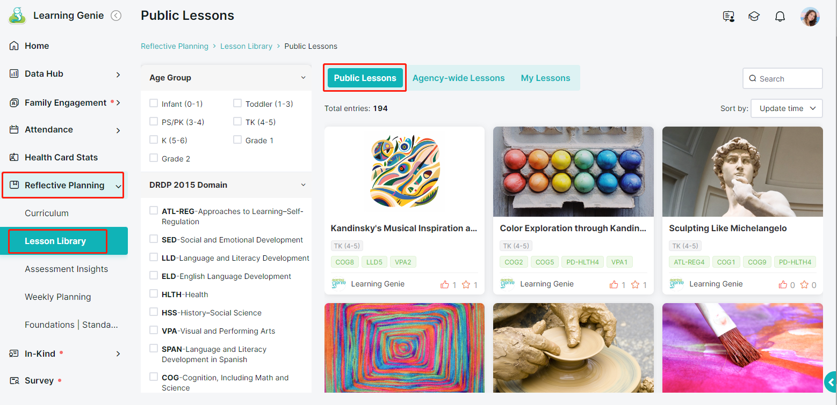Check the Infant (0-1) age group
Viewport: 837px width, 405px height.
coord(154,104)
